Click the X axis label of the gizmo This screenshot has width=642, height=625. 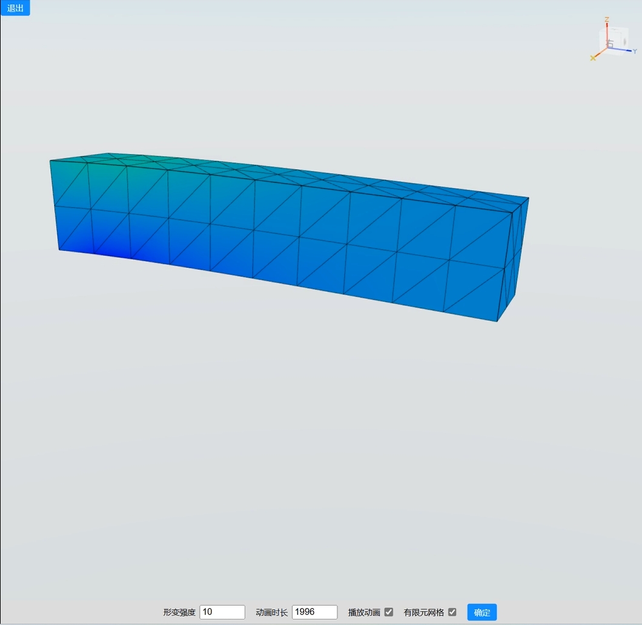[x=592, y=58]
